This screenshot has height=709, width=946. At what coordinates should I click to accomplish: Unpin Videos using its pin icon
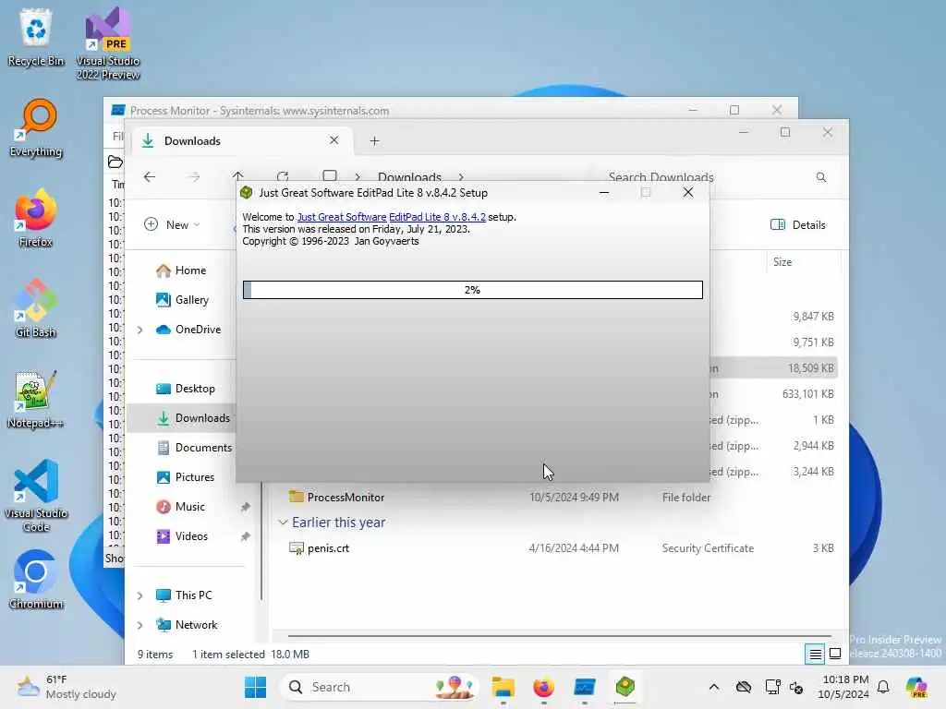[245, 536]
